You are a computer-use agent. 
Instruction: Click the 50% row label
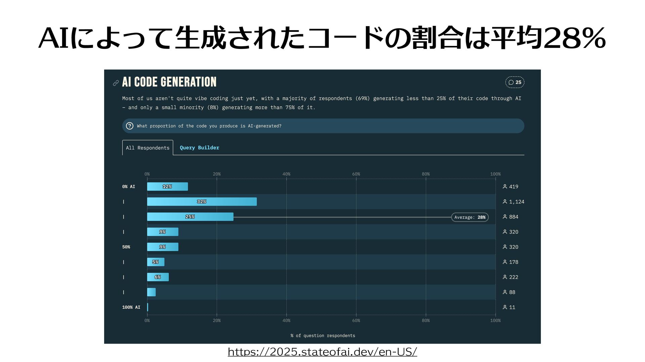pos(126,247)
